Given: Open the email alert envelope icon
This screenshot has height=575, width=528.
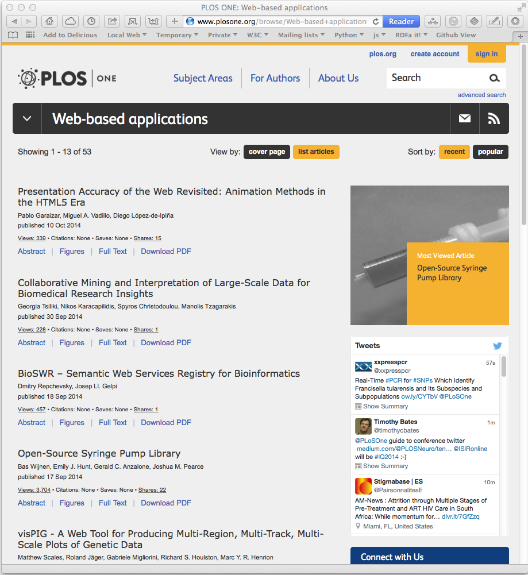Looking at the screenshot, I should pos(465,118).
